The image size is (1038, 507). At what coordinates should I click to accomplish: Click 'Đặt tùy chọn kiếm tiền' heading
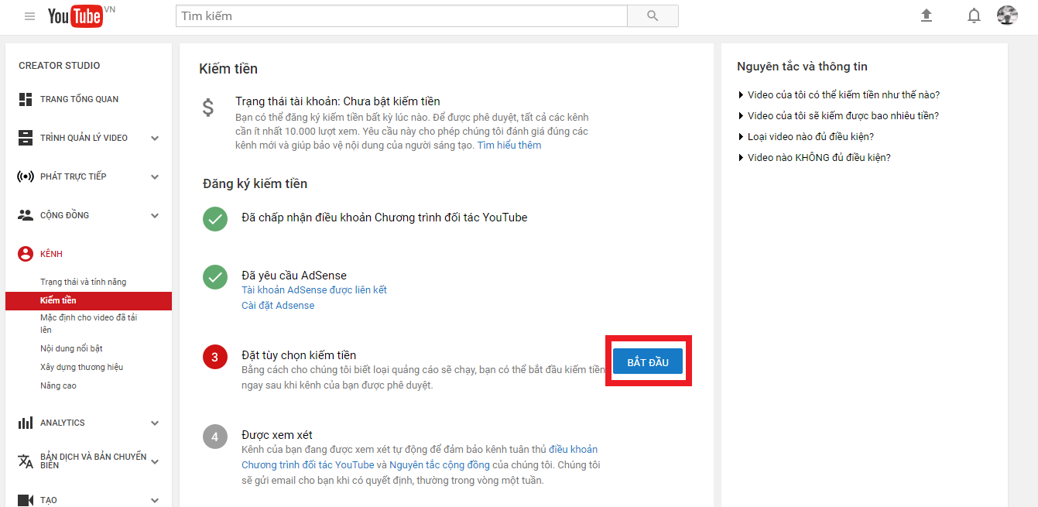[299, 355]
